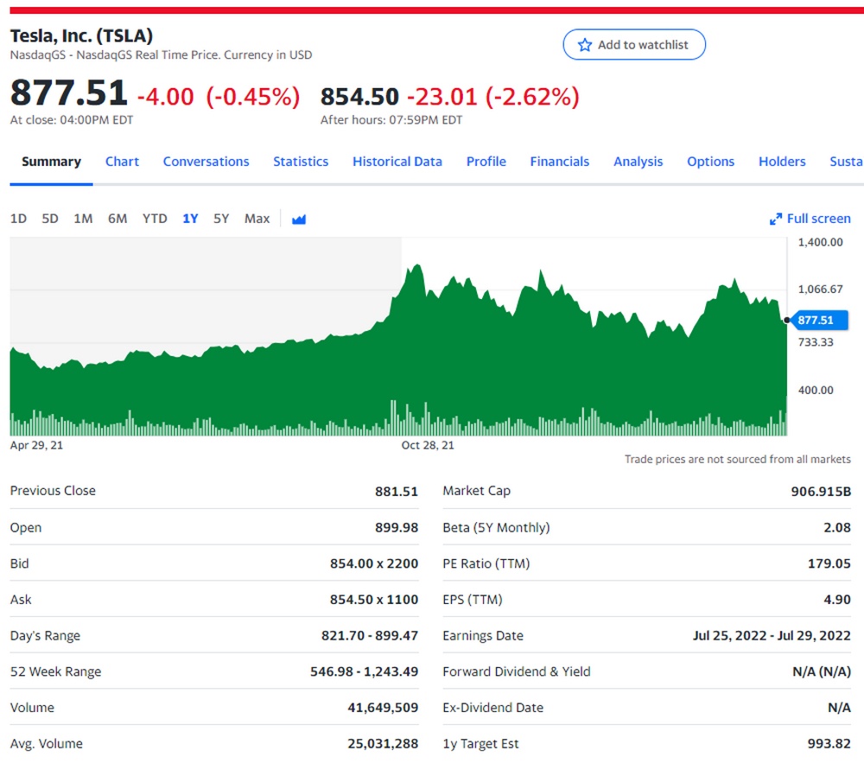Click the Forward Dividend & Yield label

(x=517, y=671)
